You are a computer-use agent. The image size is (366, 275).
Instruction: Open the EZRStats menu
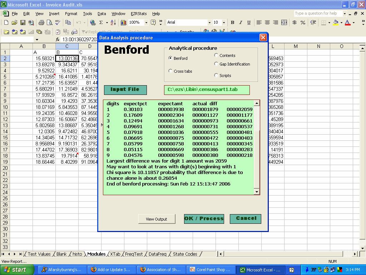(x=139, y=14)
